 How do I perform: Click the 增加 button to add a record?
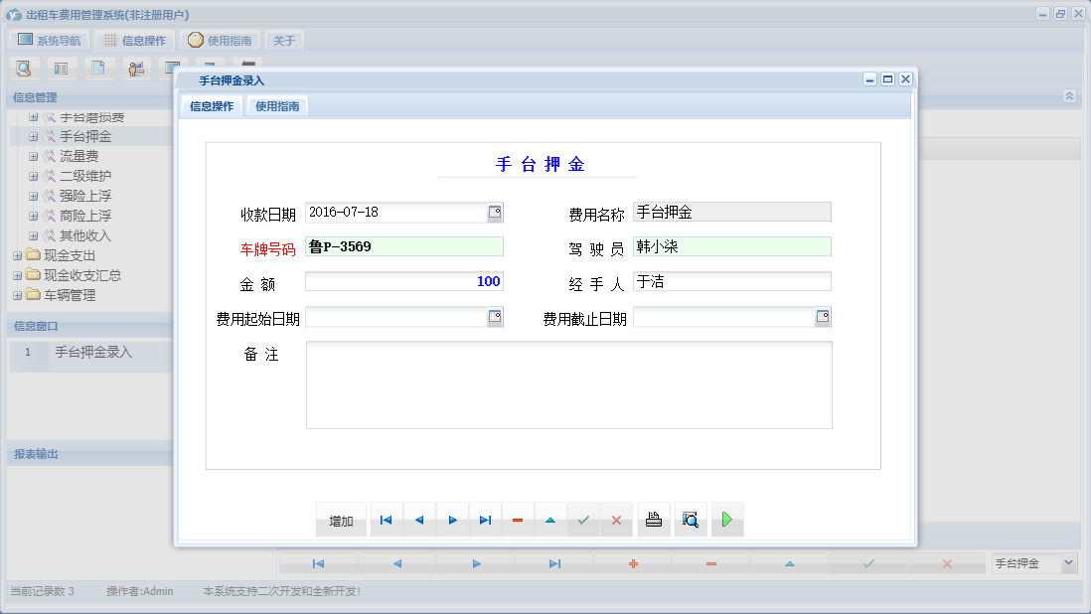(341, 519)
